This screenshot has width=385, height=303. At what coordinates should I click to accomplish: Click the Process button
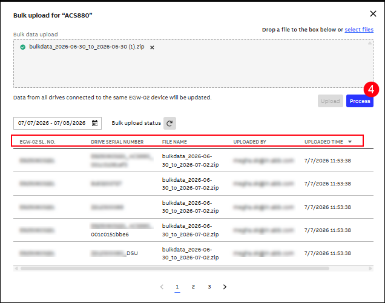360,101
